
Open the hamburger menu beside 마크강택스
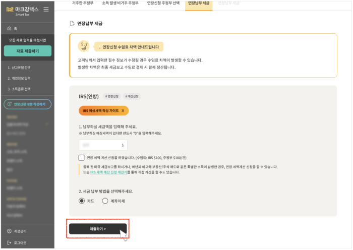pyautogui.click(x=46, y=9)
